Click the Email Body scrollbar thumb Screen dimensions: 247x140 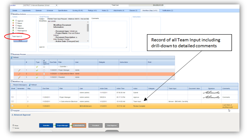tap(88, 28)
